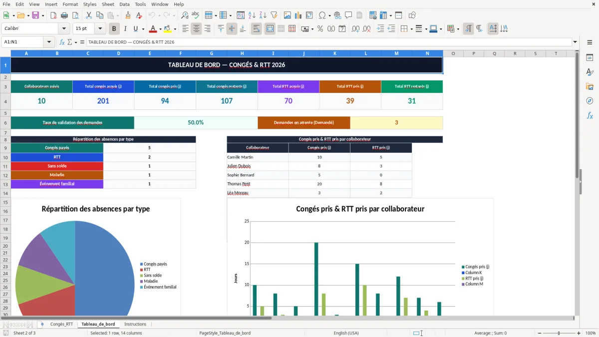The height and width of the screenshot is (337, 599).
Task: Insert a special character (Omega icon)
Action: pos(322,15)
